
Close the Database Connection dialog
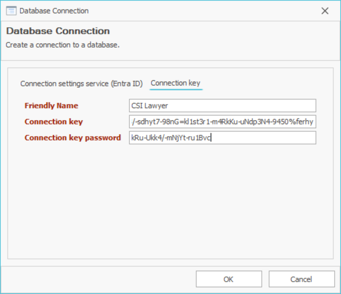point(325,11)
